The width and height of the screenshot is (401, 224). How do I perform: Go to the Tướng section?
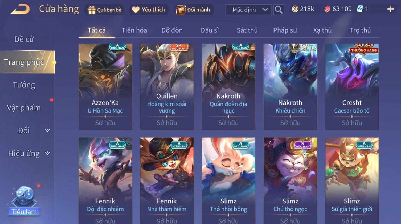tap(24, 85)
